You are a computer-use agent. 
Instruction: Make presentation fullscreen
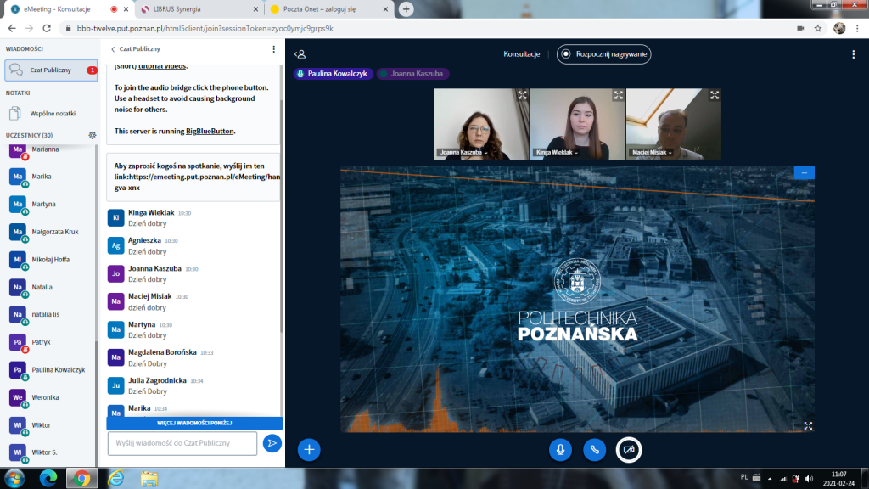808,425
